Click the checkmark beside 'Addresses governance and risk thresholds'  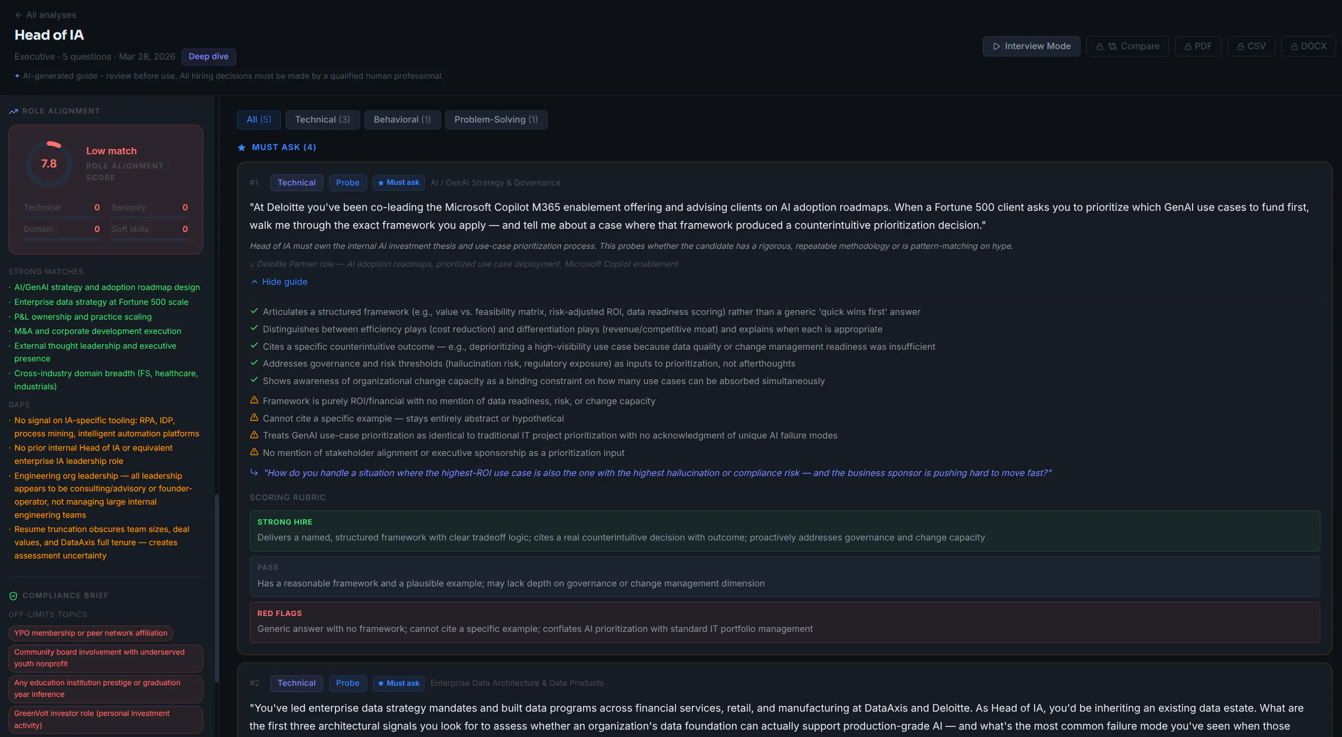tap(254, 363)
